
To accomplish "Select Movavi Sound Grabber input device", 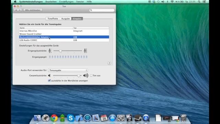I will point(64,34).
